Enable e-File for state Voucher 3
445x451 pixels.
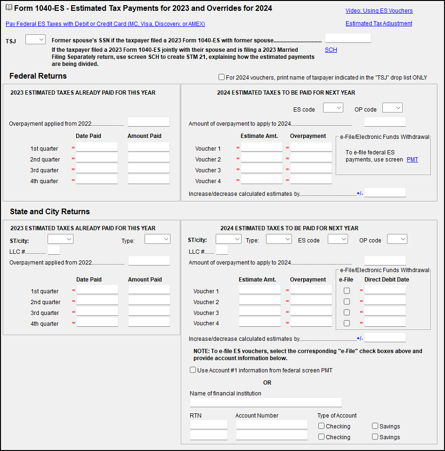347,313
